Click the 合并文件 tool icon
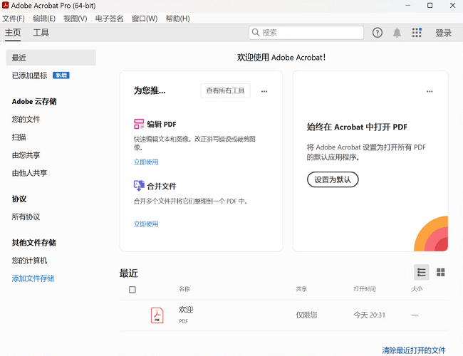Screen dimensions: 463x356 pos(139,186)
